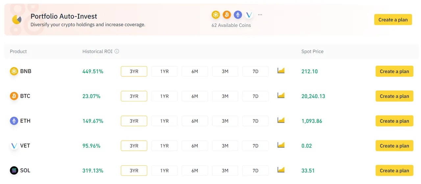Select the 3M period for VET
Image resolution: width=421 pixels, height=184 pixels.
coord(225,146)
